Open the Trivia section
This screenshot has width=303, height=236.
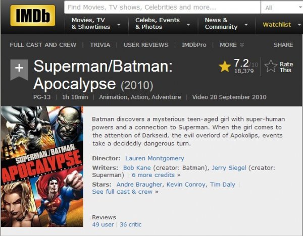pos(100,45)
